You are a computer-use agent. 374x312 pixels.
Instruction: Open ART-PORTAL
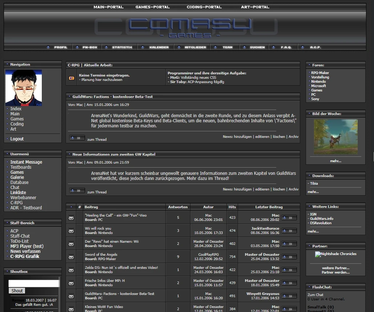point(255,7)
